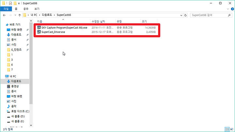Open 사진 under 내 PC
Image resolution: width=235 pixels, height=132 pixels.
pos(14,101)
